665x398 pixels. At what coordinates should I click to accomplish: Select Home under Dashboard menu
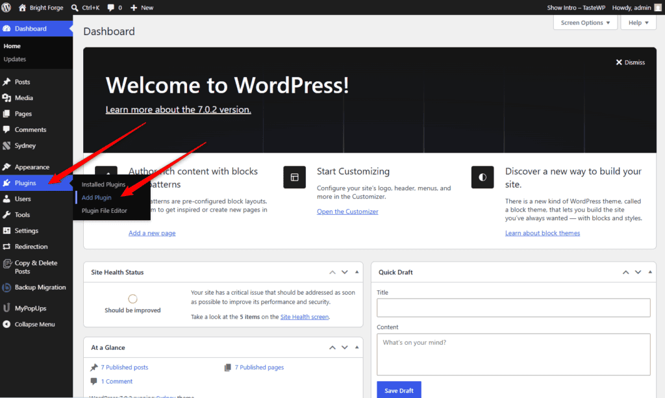[12, 46]
